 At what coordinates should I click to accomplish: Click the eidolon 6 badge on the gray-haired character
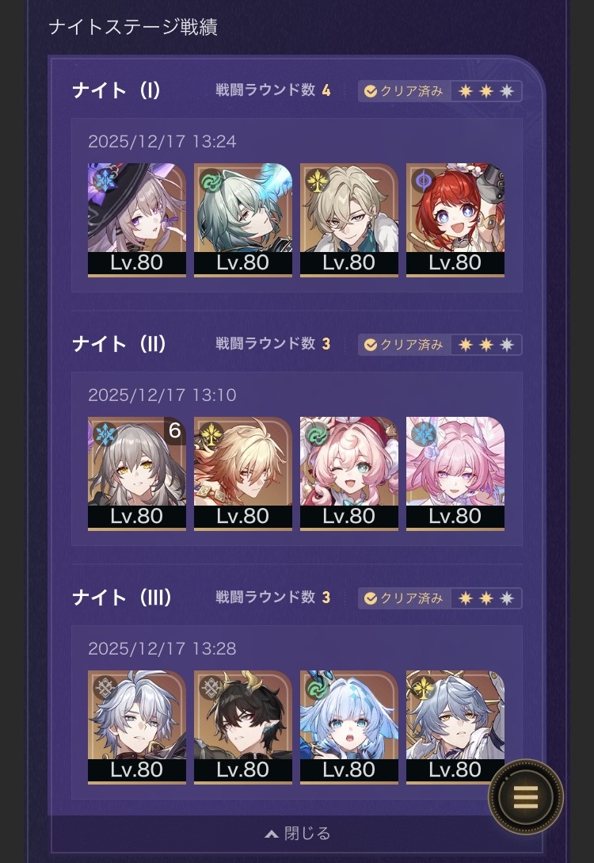[174, 430]
